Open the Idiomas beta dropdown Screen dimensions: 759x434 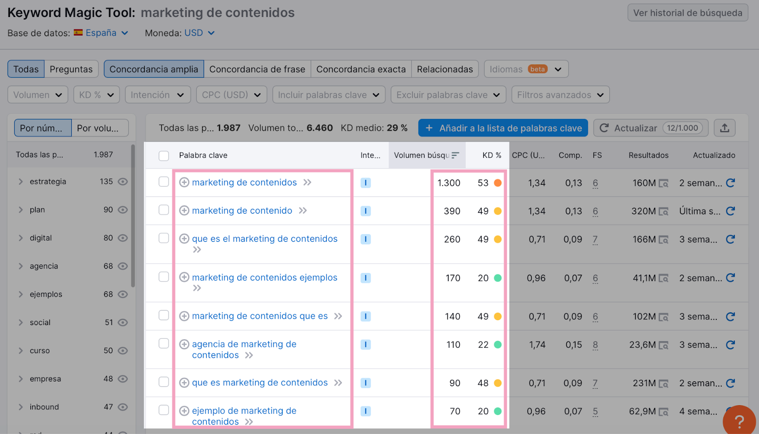pyautogui.click(x=526, y=69)
